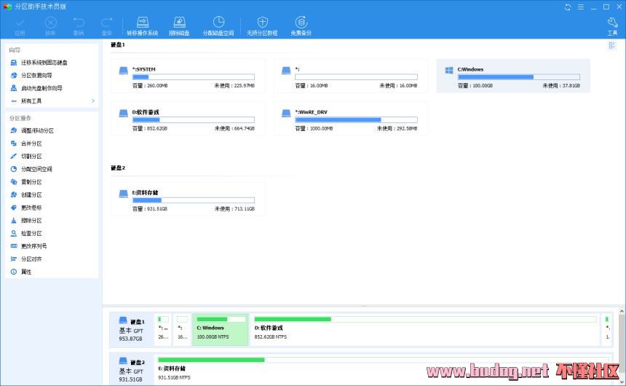Click disk map scrollbar up arrow
The height and width of the screenshot is (386, 626).
coord(622,311)
